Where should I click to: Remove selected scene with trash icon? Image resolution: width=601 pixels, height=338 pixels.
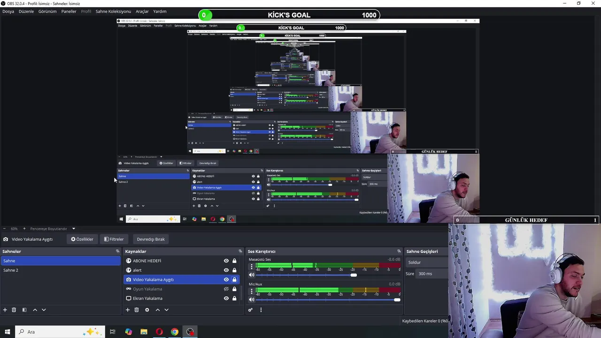click(14, 310)
